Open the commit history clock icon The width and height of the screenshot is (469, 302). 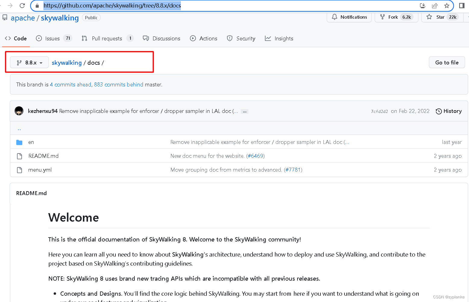click(439, 111)
